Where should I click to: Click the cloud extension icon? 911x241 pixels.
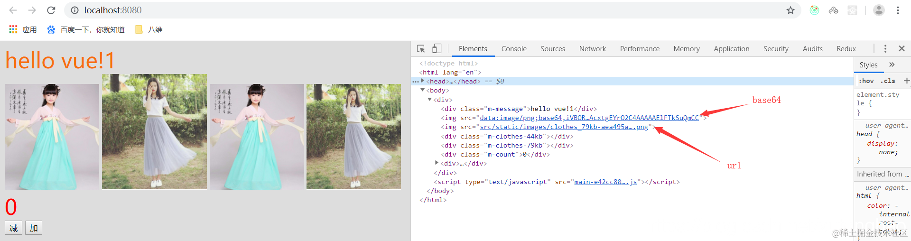pyautogui.click(x=834, y=10)
